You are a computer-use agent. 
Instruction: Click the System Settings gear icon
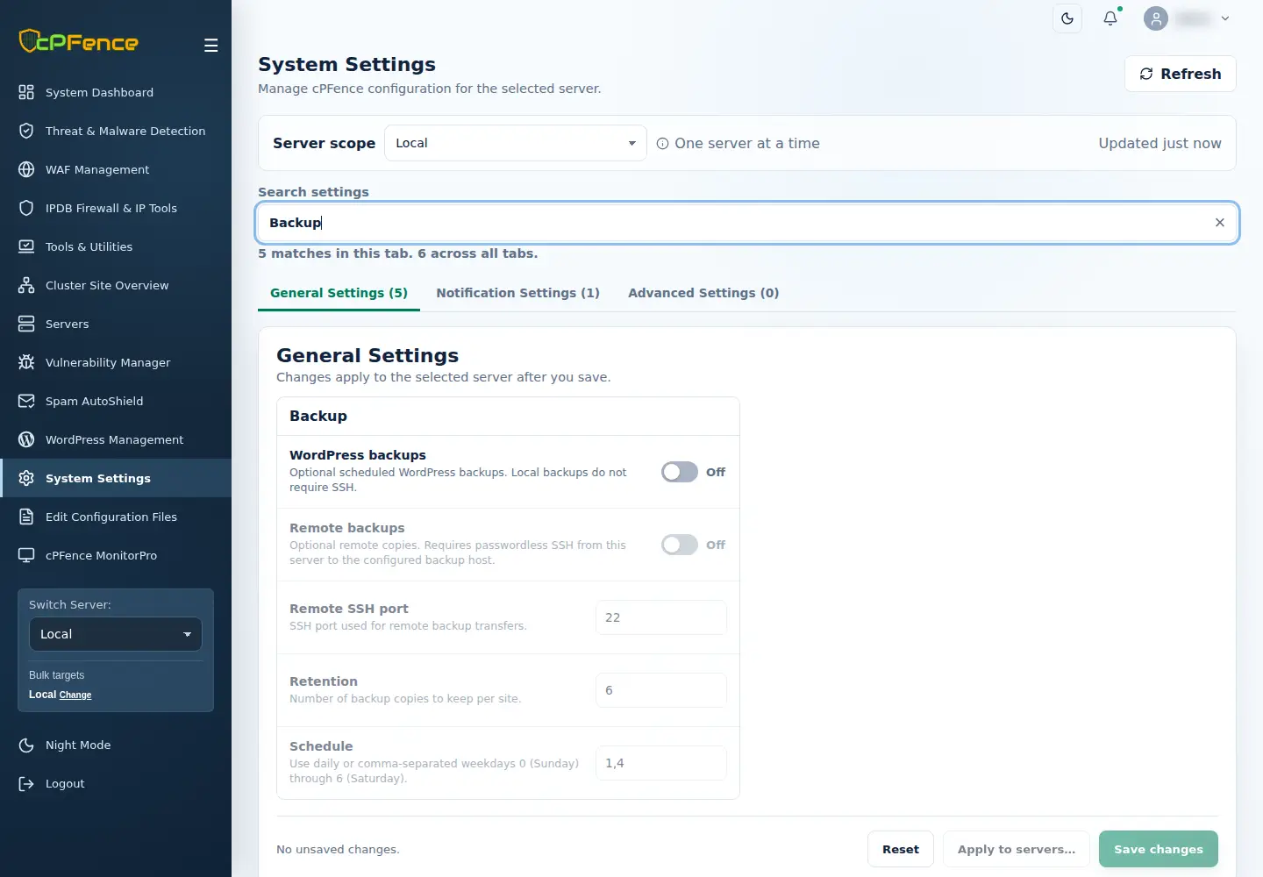point(26,478)
